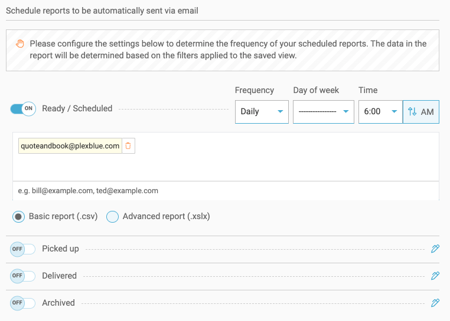Click the pencil edit icon for Archived
Image resolution: width=450 pixels, height=321 pixels.
[x=435, y=303]
